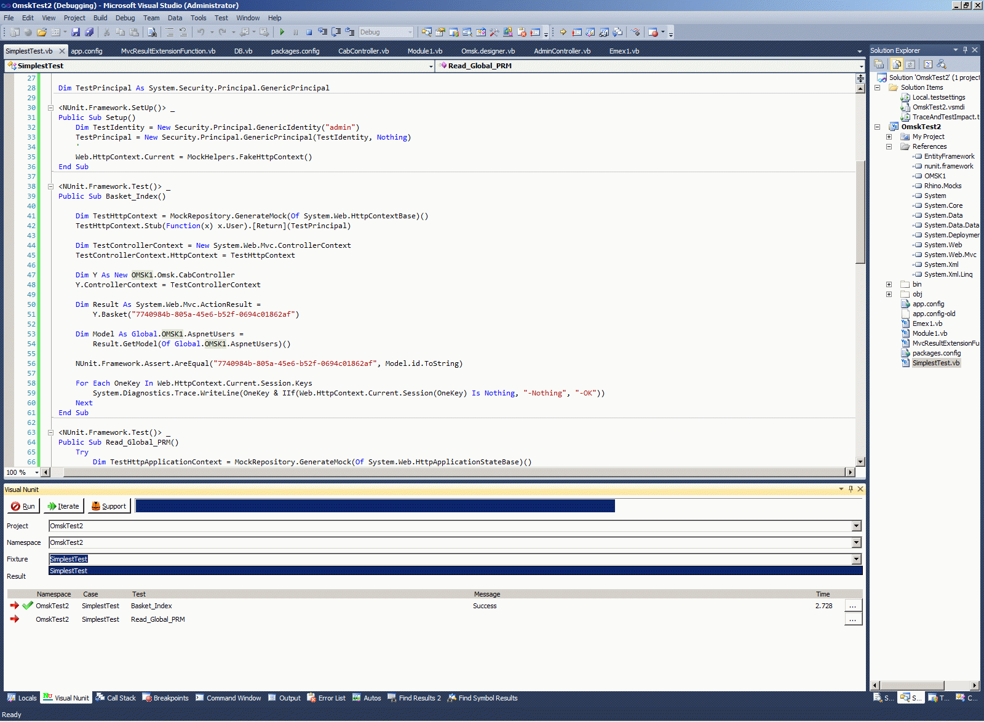Open the Test menu

(x=221, y=18)
